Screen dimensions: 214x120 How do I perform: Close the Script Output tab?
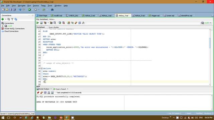click(x=51, y=89)
